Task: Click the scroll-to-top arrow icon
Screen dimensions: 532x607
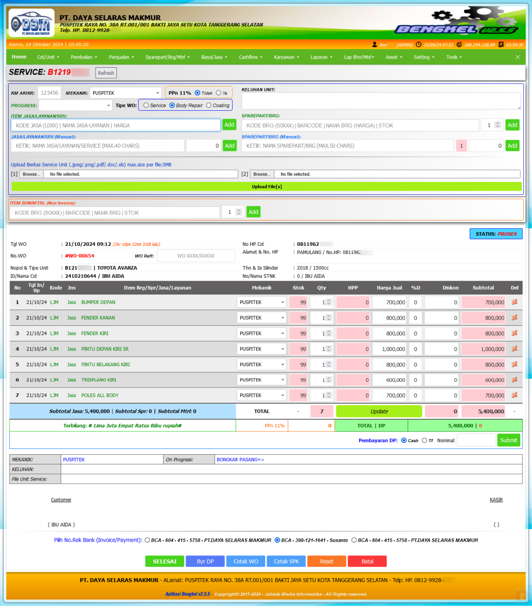Action: 520,595
